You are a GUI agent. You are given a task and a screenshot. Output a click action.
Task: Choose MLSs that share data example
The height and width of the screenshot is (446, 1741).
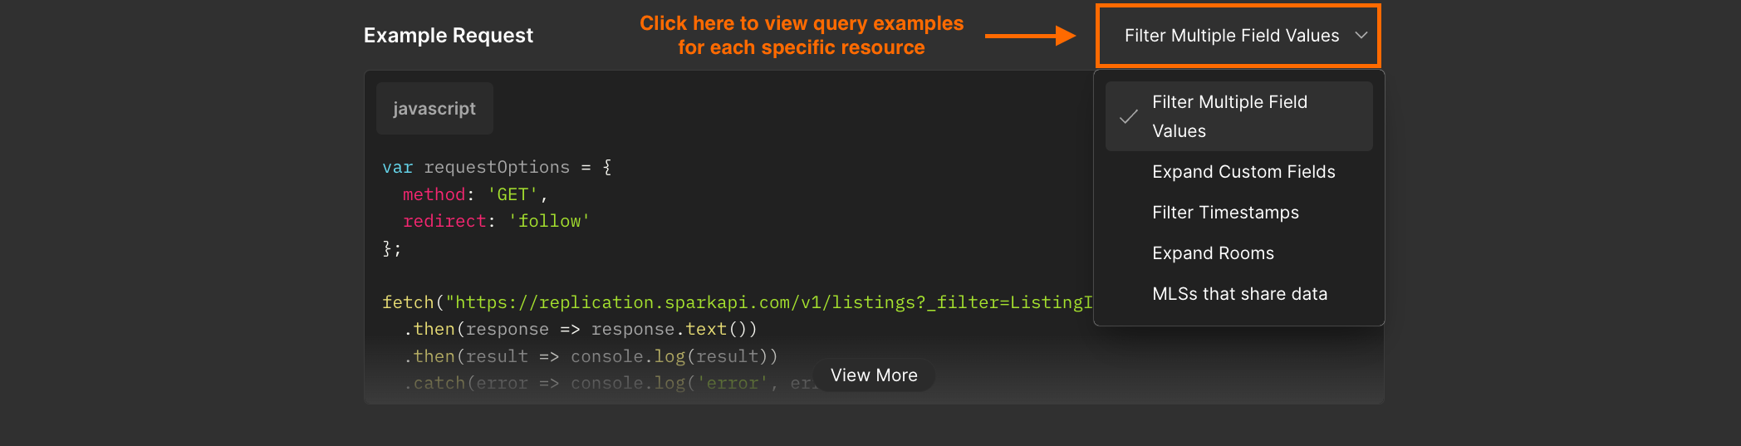(1238, 294)
